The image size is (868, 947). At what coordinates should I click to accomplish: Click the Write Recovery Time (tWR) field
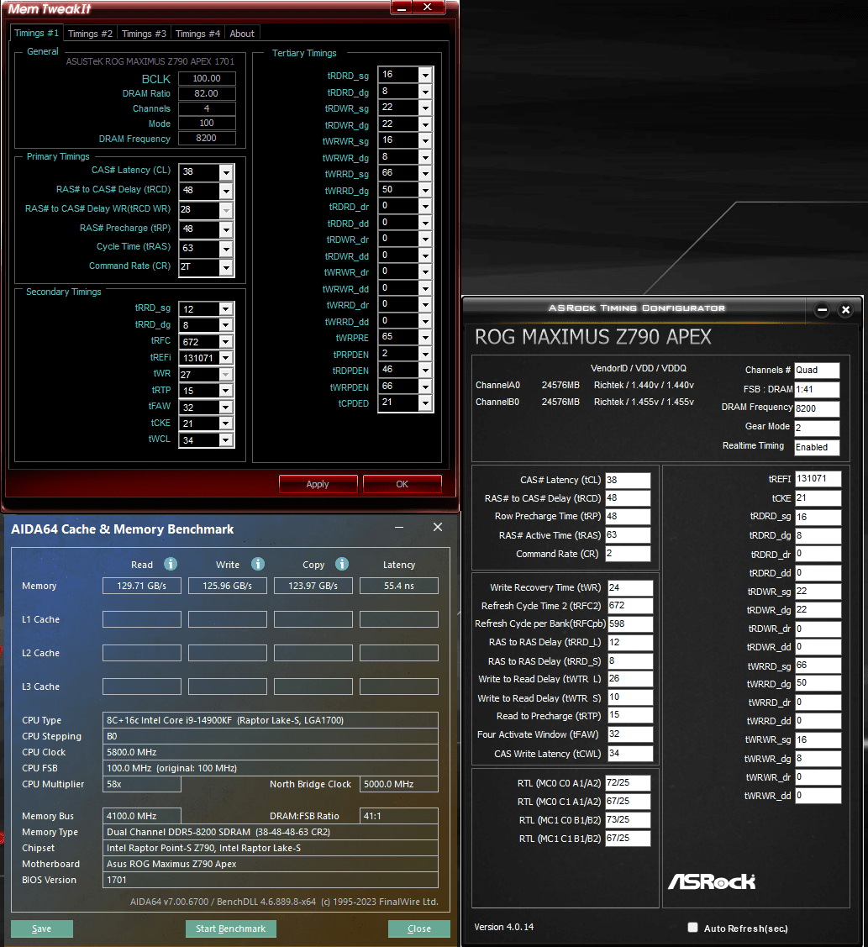click(629, 587)
